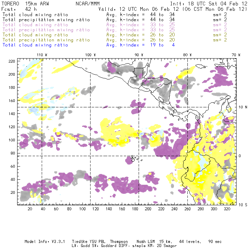The height and width of the screenshot is (249, 249).
Task: Click the "110 W" longitude label
Action: 42,55
